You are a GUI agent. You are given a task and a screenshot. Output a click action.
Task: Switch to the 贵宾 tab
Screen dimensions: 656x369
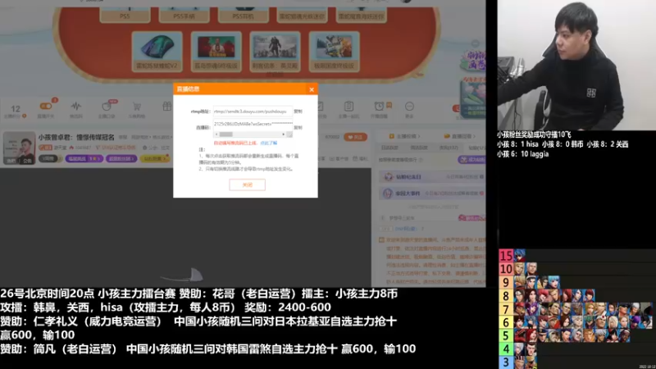(x=448, y=148)
